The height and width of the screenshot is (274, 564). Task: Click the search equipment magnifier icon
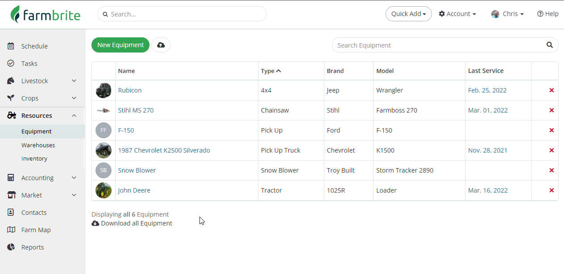point(550,45)
